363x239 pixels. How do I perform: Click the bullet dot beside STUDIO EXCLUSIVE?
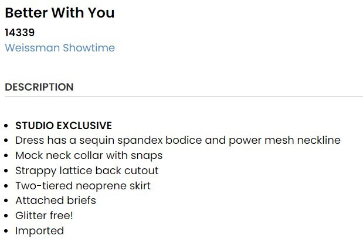click(6, 126)
